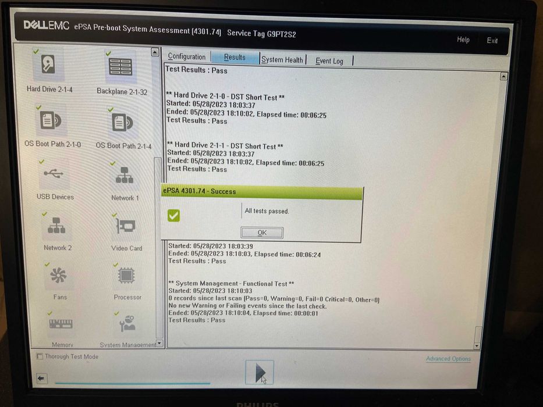Click the Service Tag G9PT2S2 text
This screenshot has height=407, width=543.
click(x=262, y=34)
